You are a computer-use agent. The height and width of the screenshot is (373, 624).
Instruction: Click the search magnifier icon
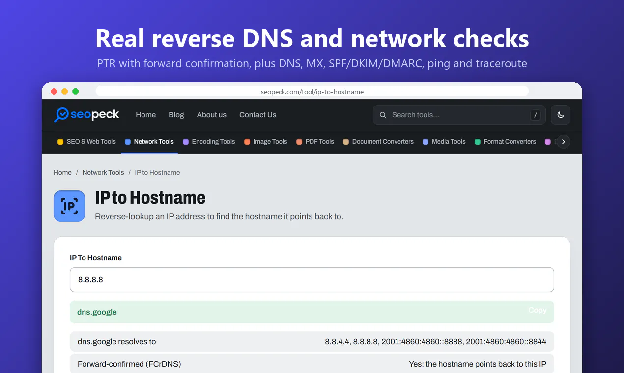pyautogui.click(x=383, y=115)
